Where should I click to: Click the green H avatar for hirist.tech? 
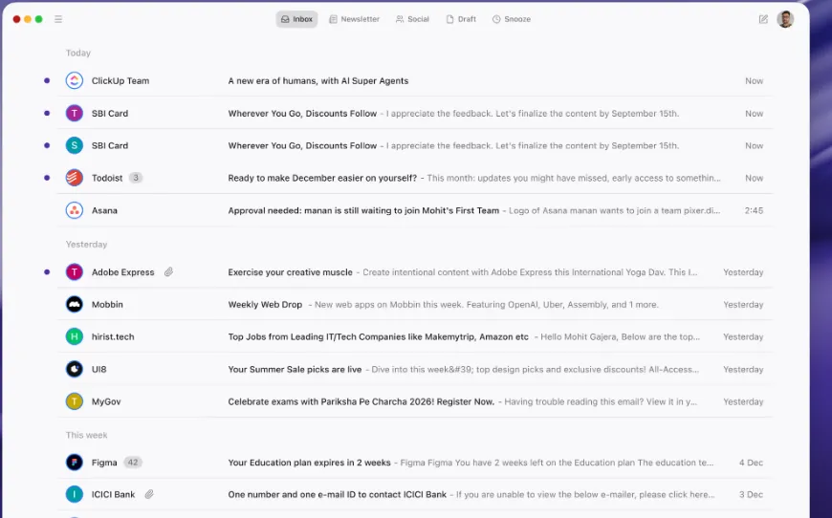click(75, 336)
